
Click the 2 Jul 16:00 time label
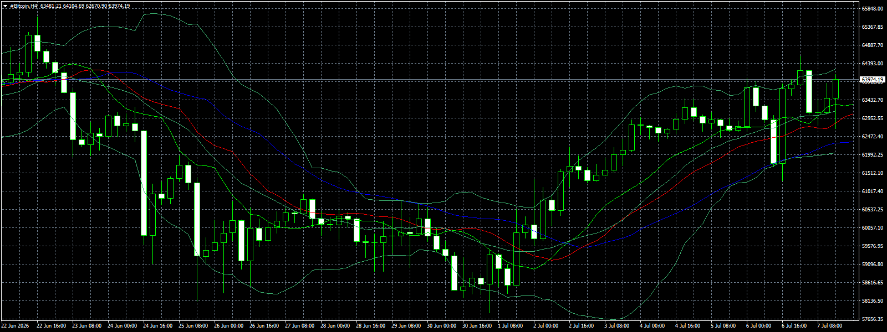click(x=582, y=326)
